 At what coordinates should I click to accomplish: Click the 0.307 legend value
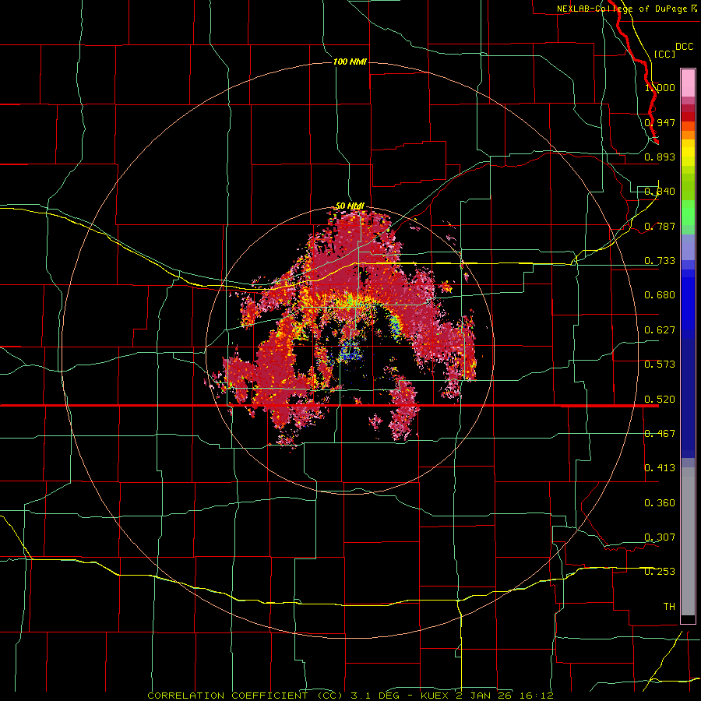[x=660, y=537]
